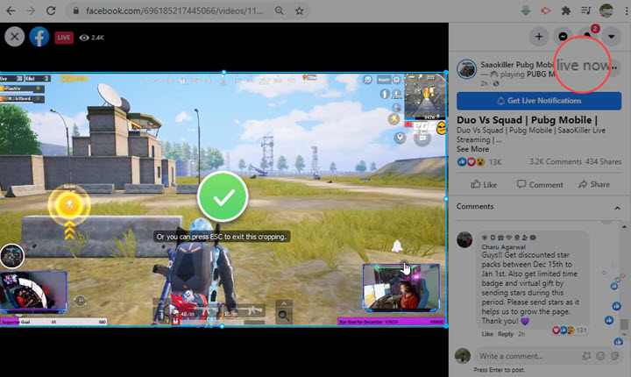Click the crop right-middle handle
Screen dimensions: 631x377
click(x=446, y=198)
